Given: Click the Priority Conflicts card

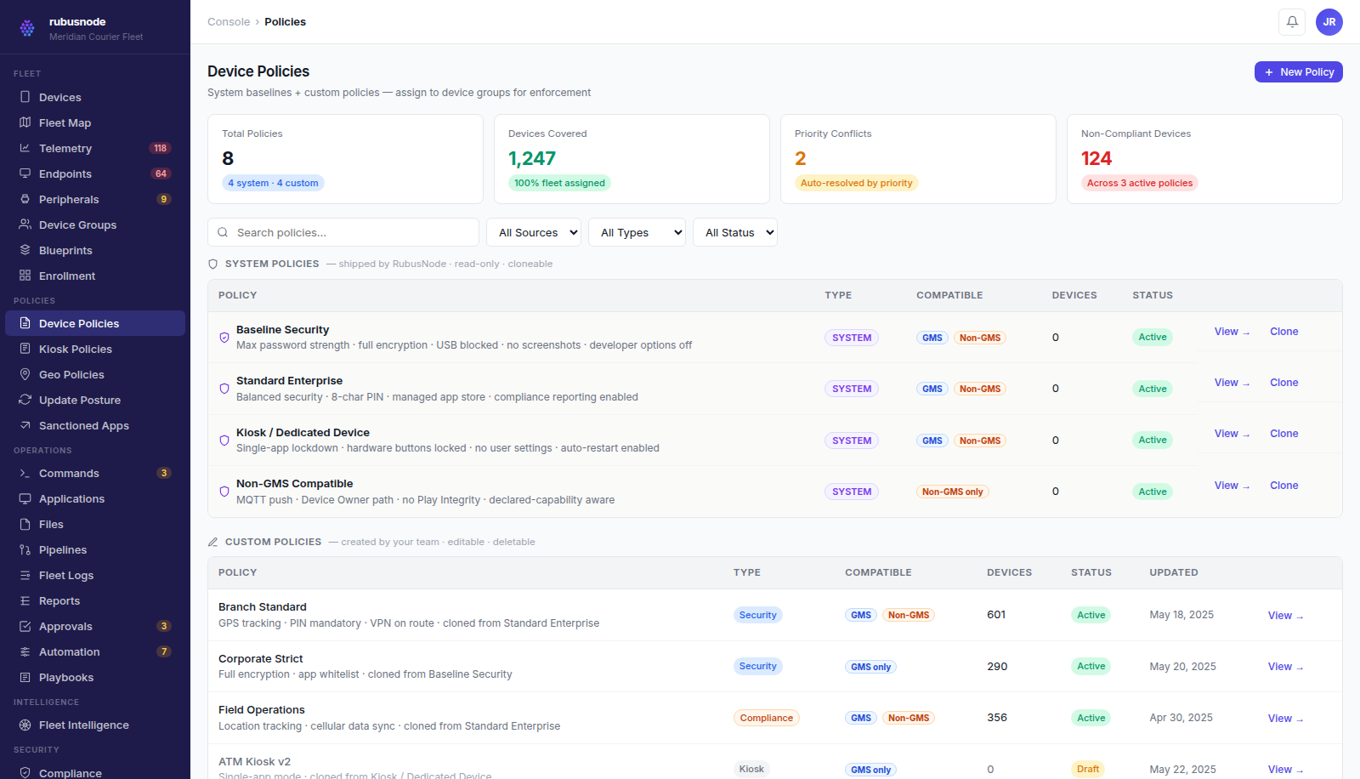Looking at the screenshot, I should pyautogui.click(x=918, y=159).
